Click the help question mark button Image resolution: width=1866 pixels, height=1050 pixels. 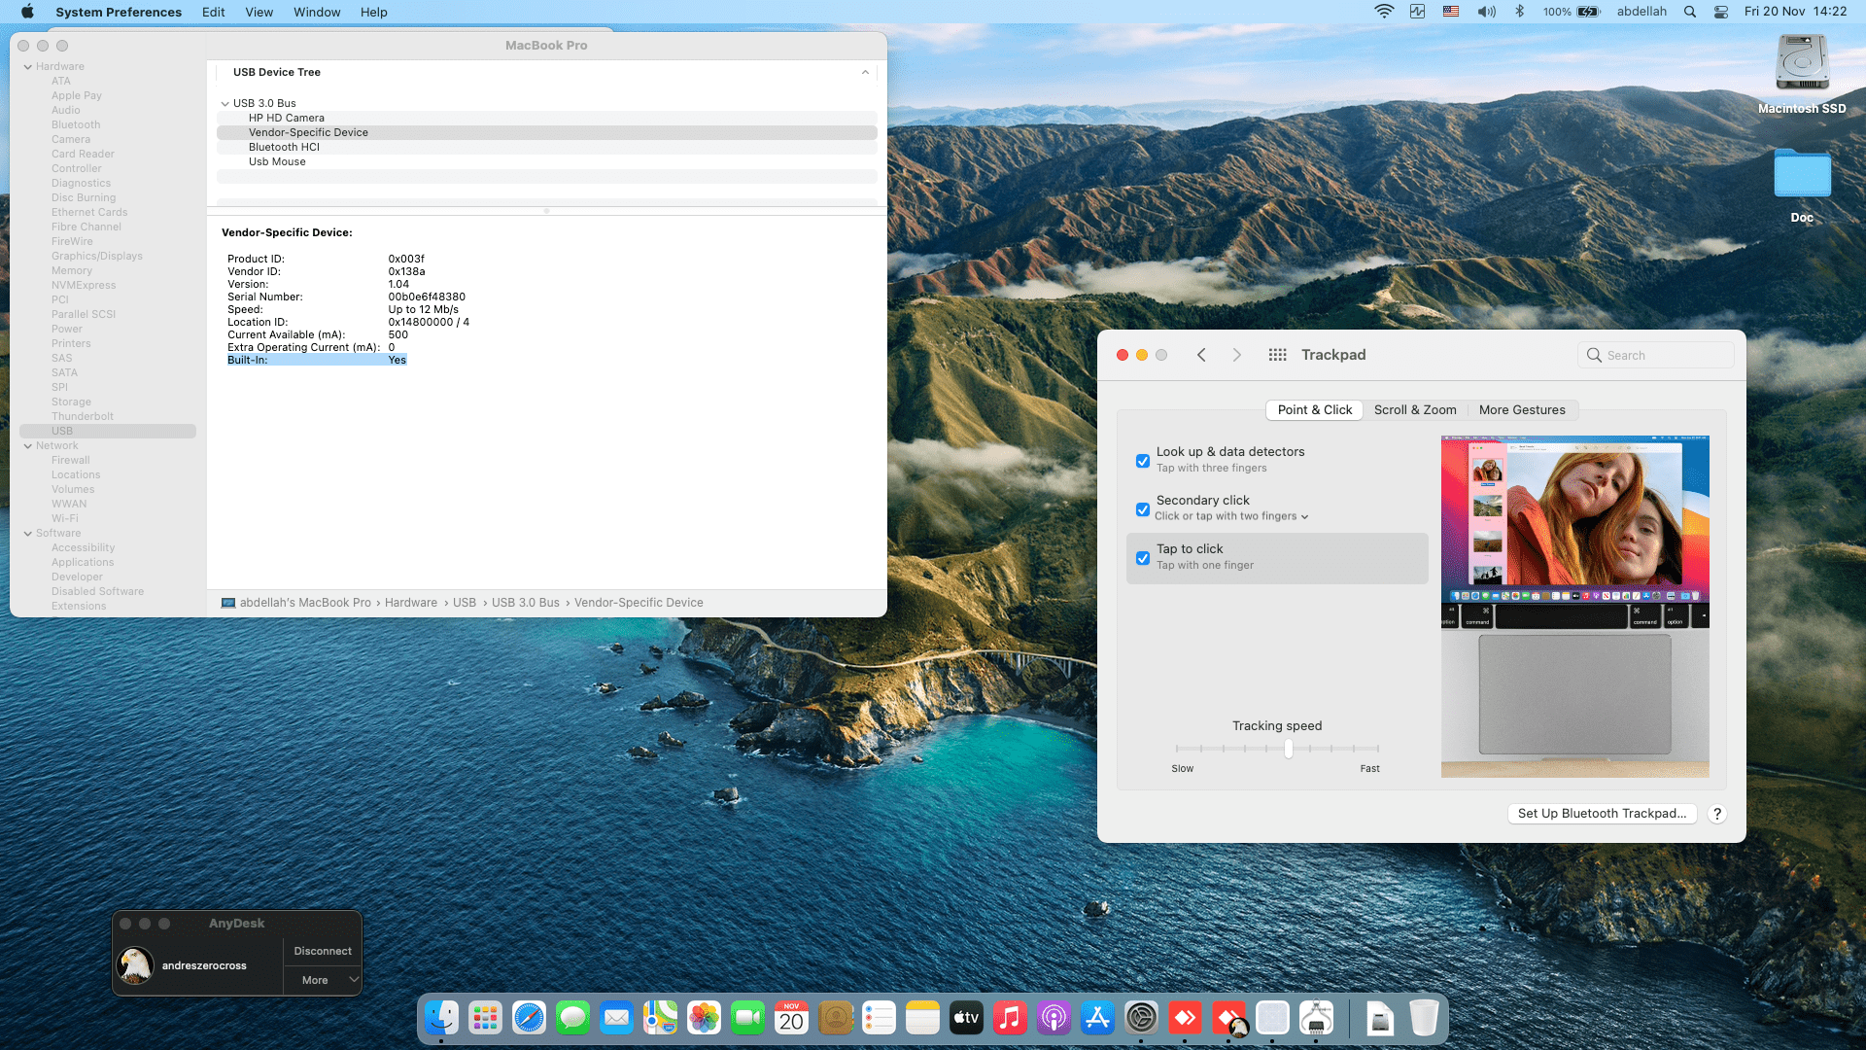[1717, 814]
